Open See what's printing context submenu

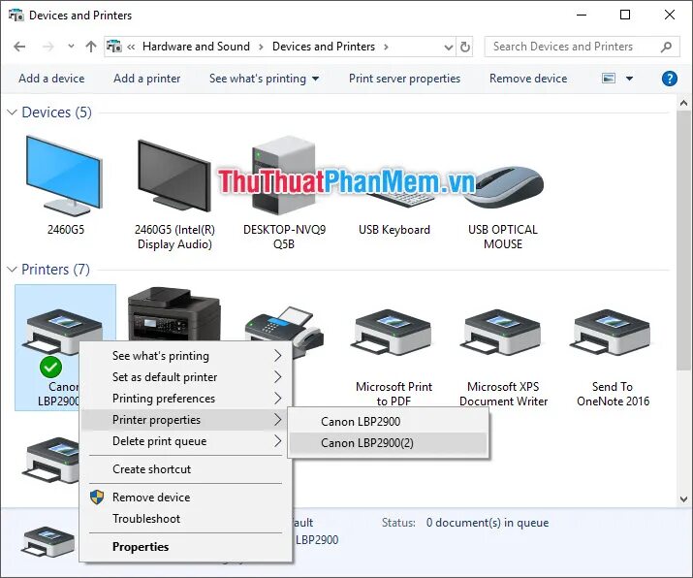[186, 356]
